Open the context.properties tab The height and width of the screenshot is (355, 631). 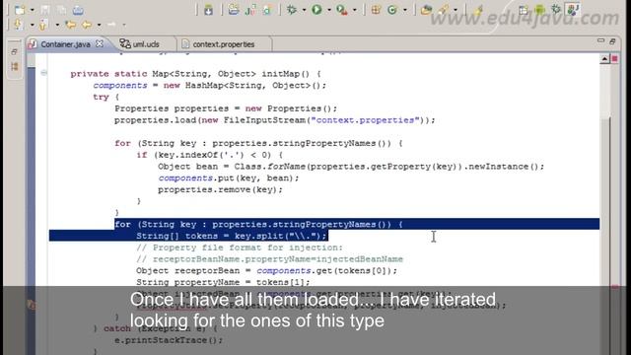pyautogui.click(x=224, y=44)
